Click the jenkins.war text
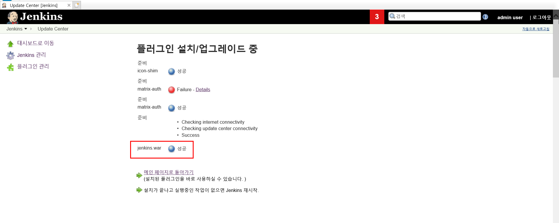The image size is (559, 223). [x=149, y=148]
